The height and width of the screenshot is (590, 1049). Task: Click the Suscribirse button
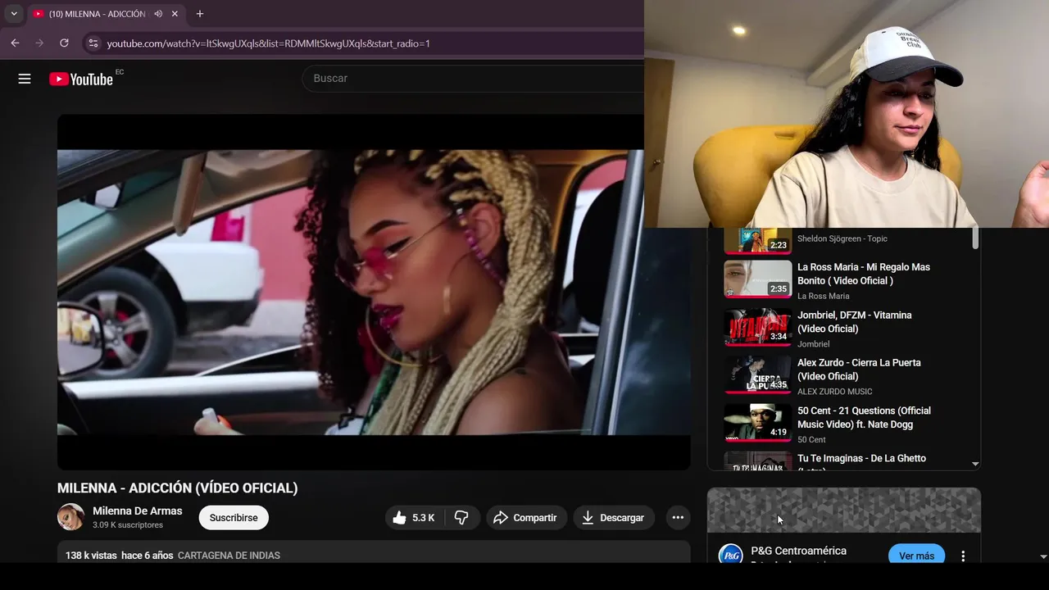click(x=234, y=518)
